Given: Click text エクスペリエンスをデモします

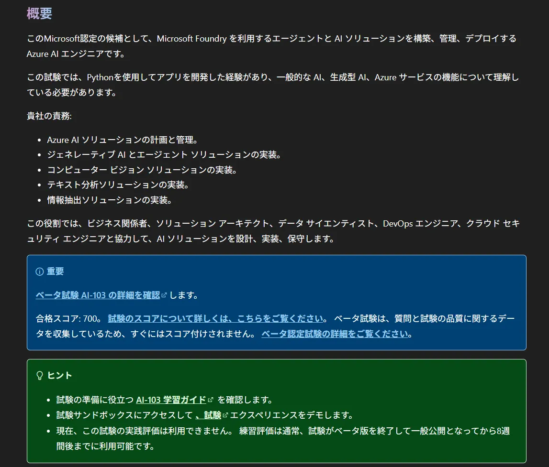Looking at the screenshot, I should pyautogui.click(x=291, y=415).
